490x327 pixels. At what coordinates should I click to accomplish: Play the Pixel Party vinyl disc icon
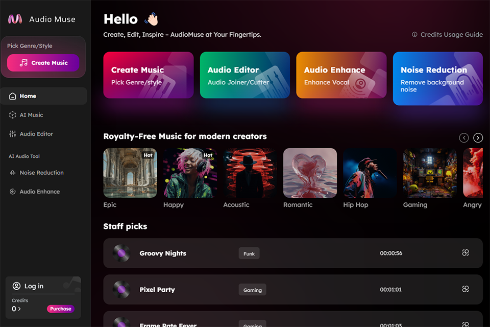[x=121, y=290]
